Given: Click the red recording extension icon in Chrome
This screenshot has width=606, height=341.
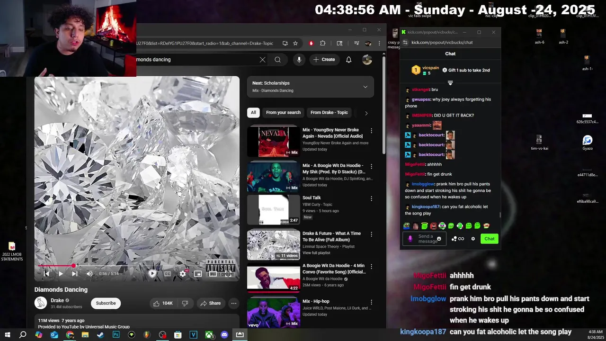Looking at the screenshot, I should coord(311,43).
